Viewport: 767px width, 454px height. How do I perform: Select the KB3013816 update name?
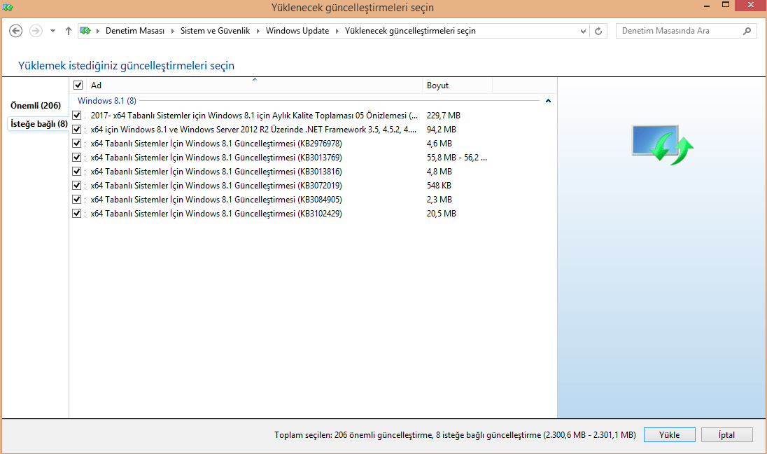(x=216, y=172)
